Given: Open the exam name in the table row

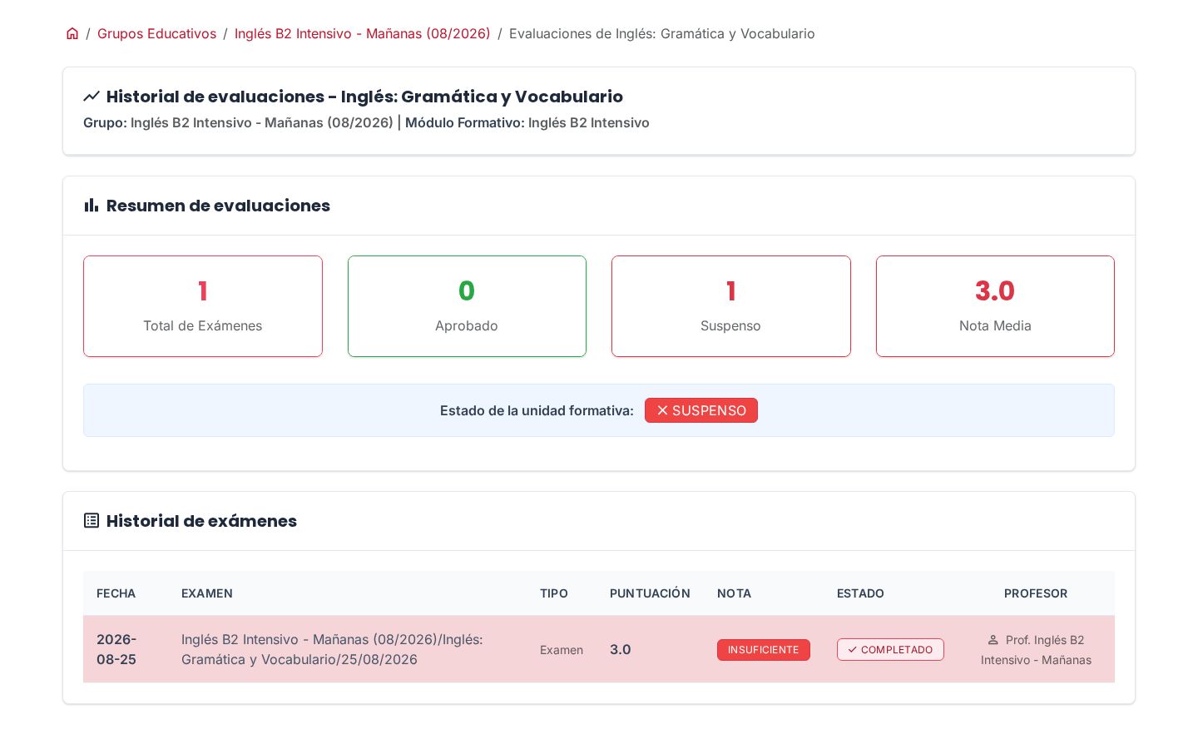Looking at the screenshot, I should pos(332,649).
